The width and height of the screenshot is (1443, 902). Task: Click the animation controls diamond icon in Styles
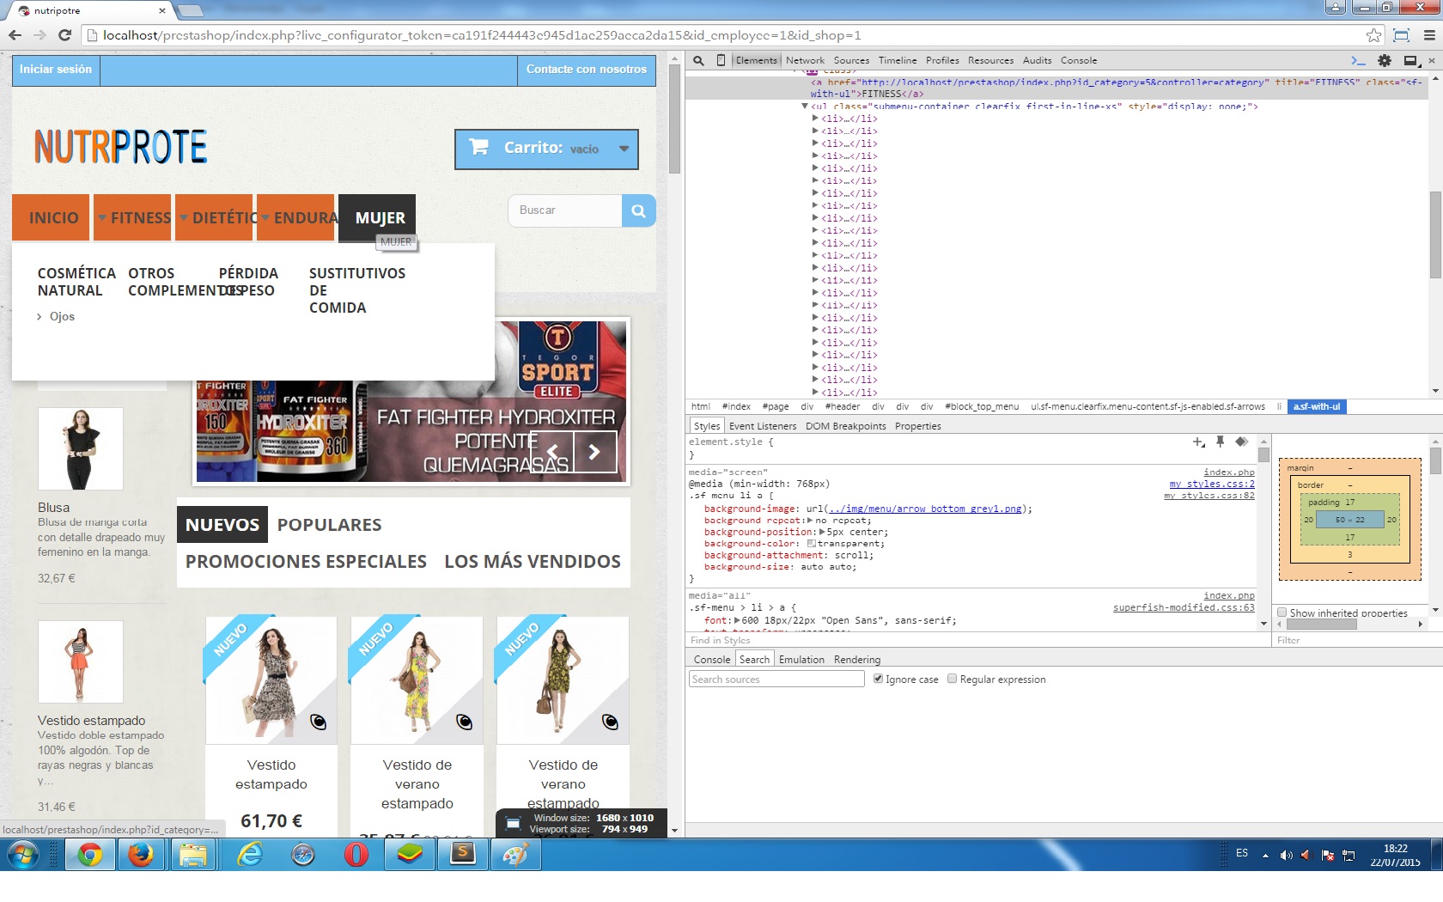[x=1241, y=442]
